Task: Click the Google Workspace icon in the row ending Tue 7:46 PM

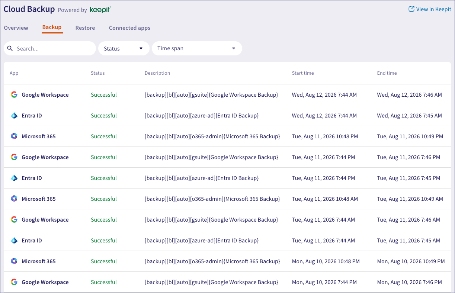Action: pyautogui.click(x=14, y=157)
